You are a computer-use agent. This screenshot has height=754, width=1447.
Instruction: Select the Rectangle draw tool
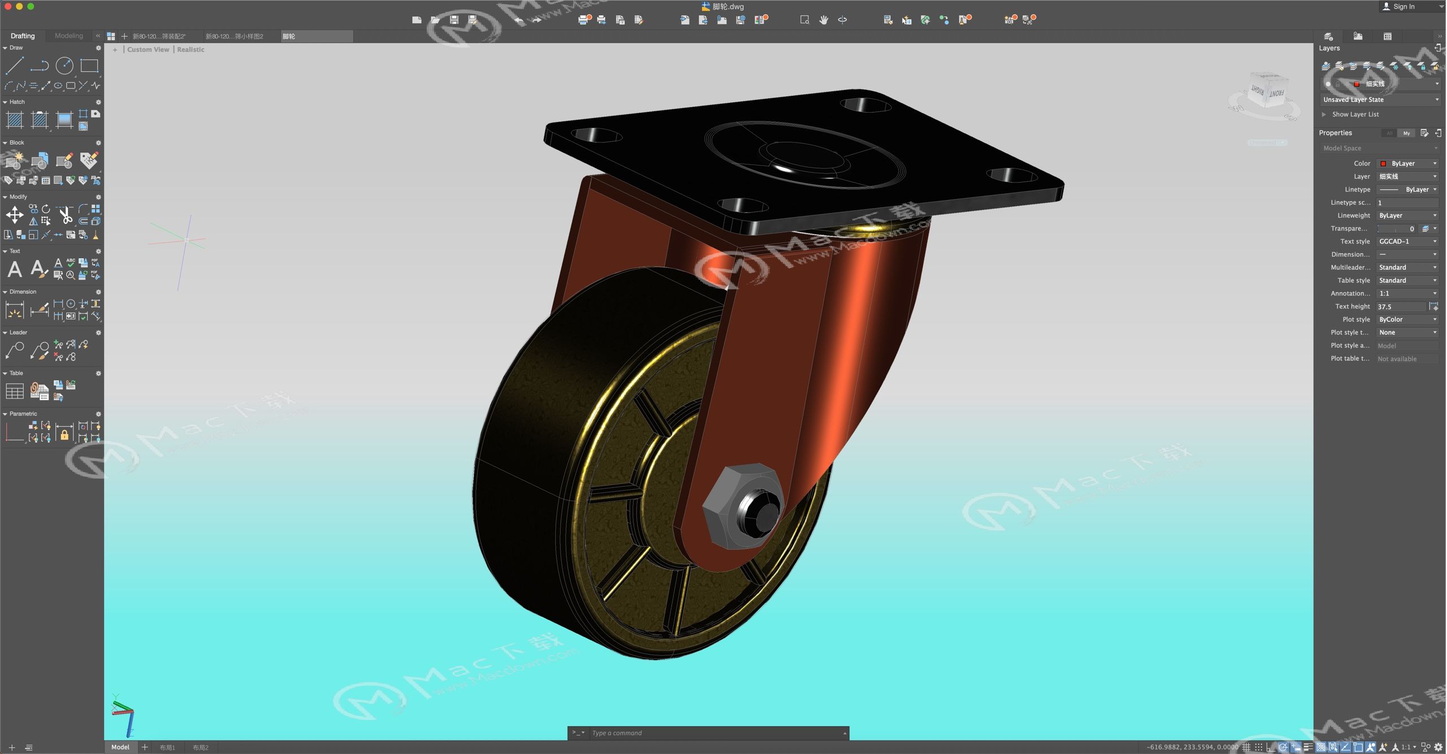point(89,66)
